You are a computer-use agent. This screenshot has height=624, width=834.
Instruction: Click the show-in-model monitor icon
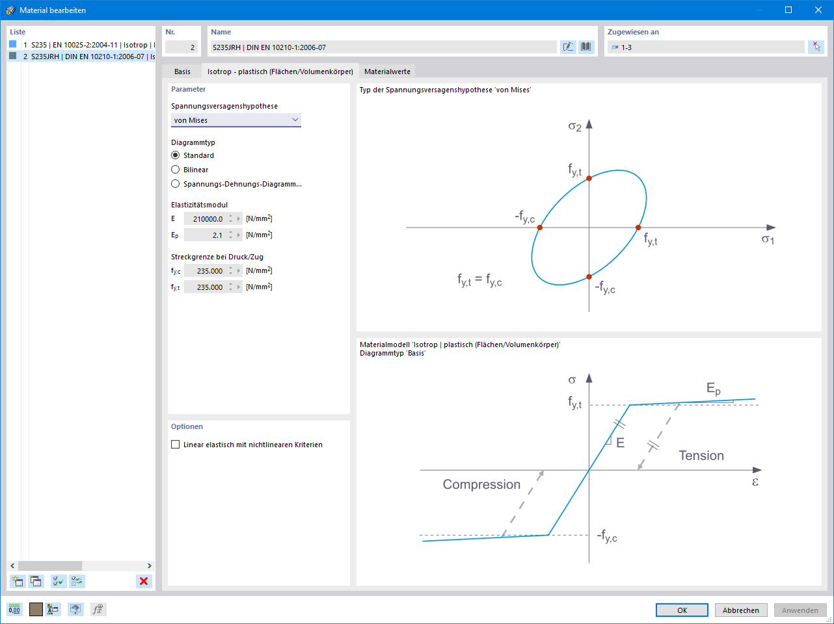click(x=76, y=609)
